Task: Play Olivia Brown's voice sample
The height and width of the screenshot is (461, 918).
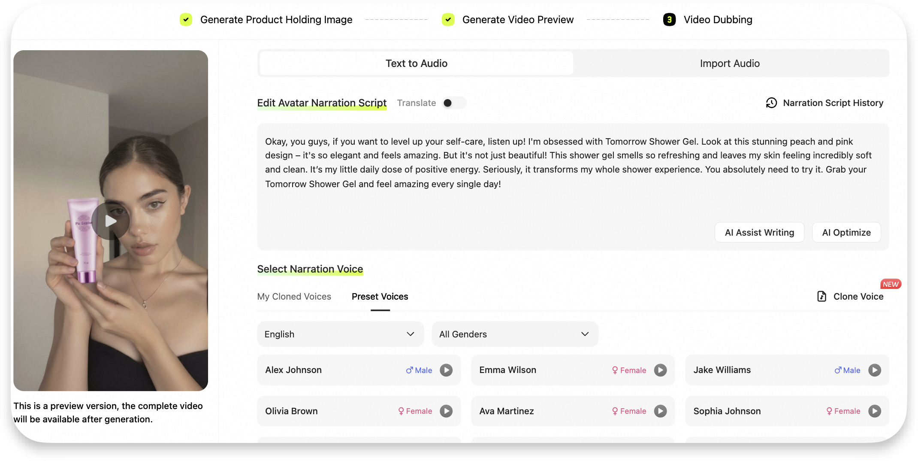Action: click(x=446, y=411)
